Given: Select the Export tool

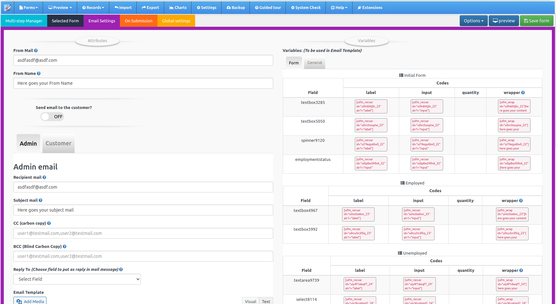Looking at the screenshot, I should coord(150,7).
